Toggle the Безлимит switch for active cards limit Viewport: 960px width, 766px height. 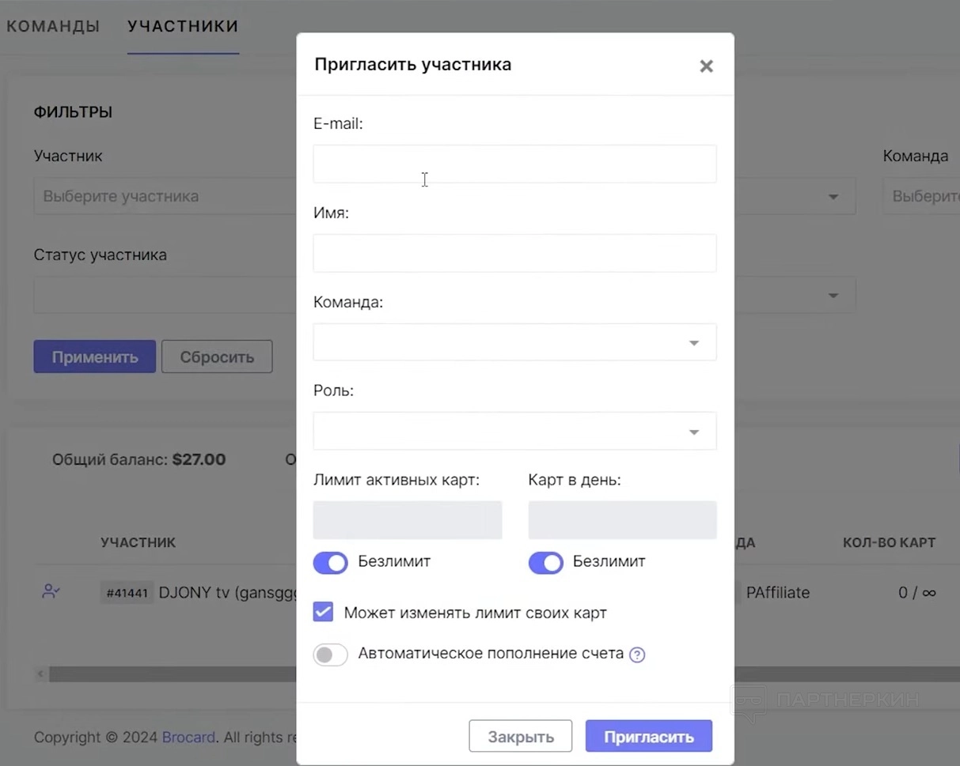[x=331, y=563]
